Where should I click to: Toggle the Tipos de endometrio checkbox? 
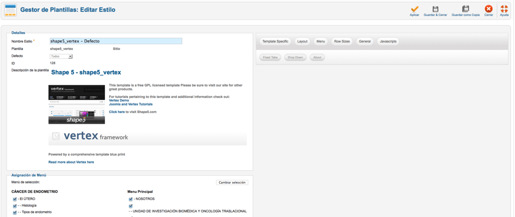[x=15, y=212]
